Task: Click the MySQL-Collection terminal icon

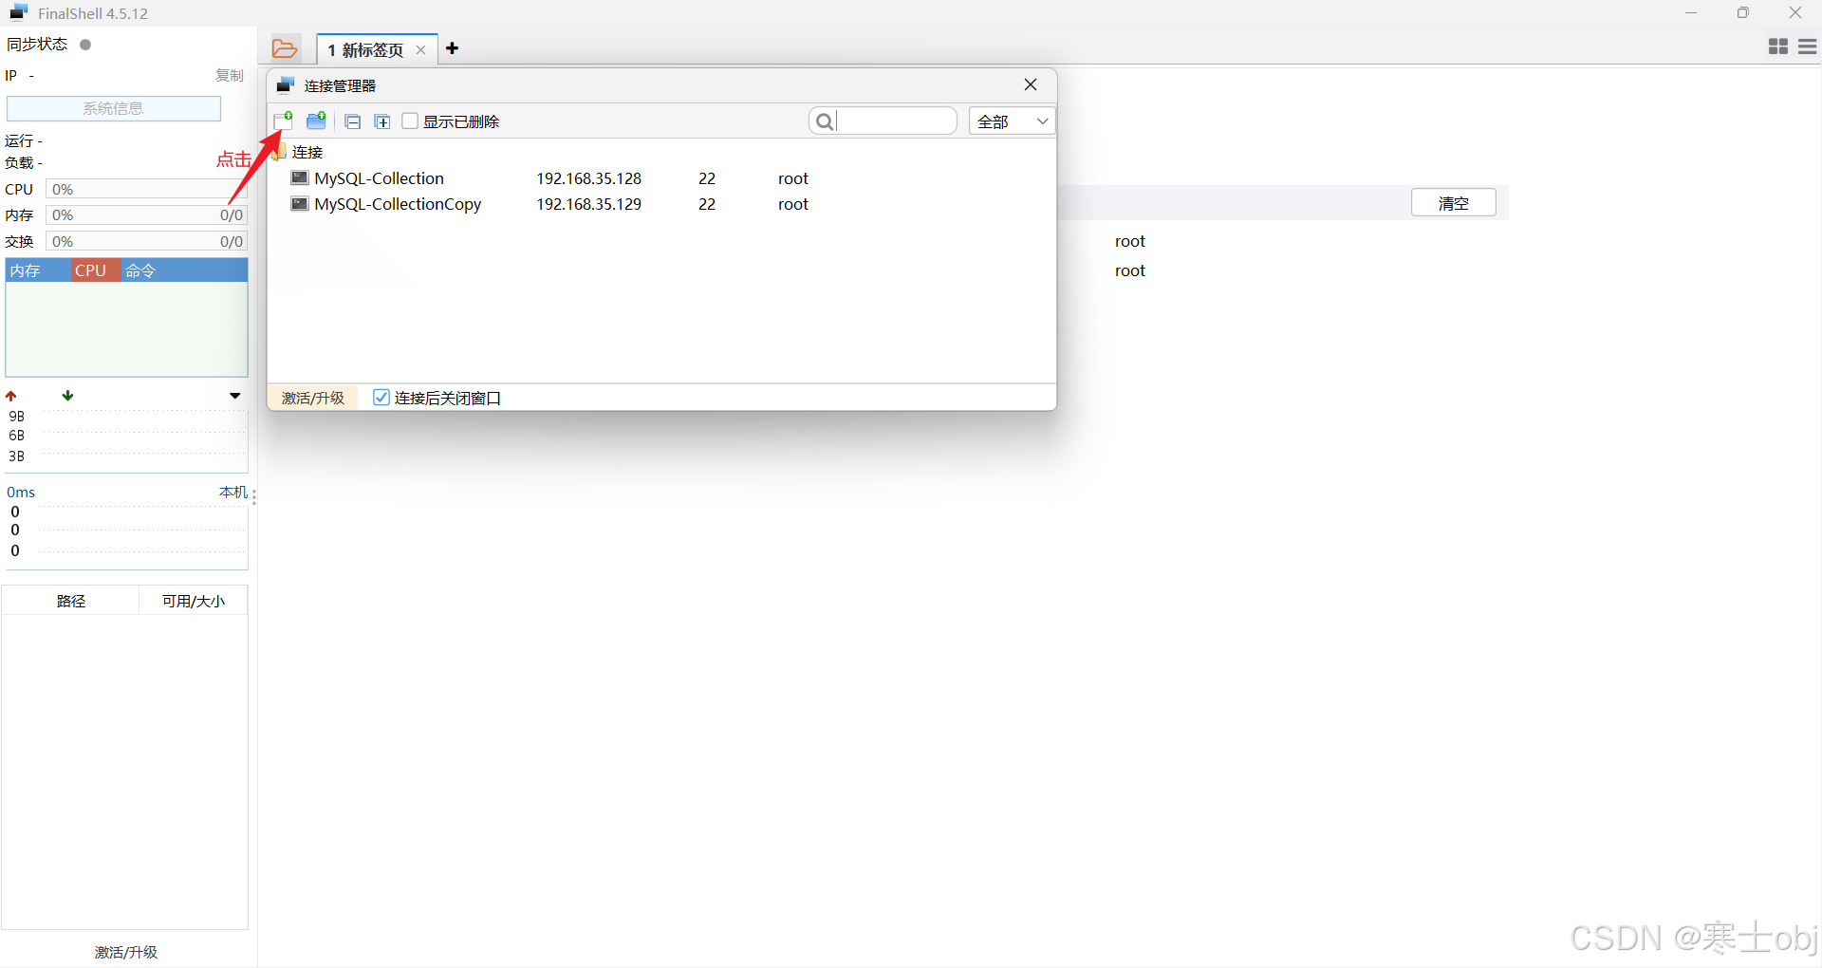Action: point(300,177)
